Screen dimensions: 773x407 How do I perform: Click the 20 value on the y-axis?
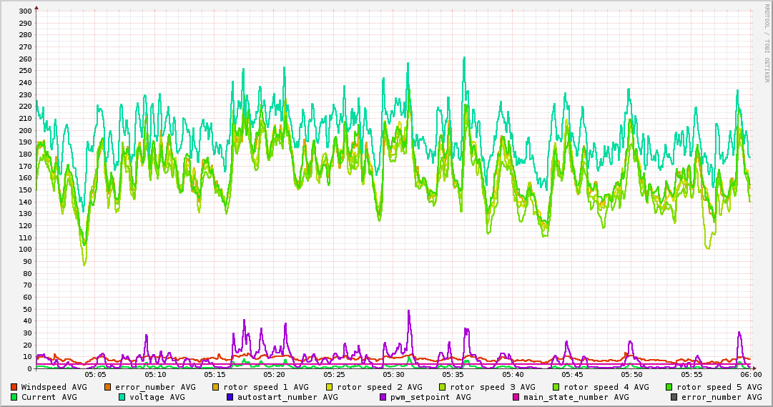28,345
